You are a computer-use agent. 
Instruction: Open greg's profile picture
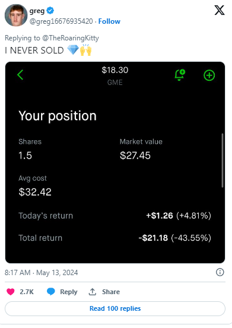(x=16, y=15)
